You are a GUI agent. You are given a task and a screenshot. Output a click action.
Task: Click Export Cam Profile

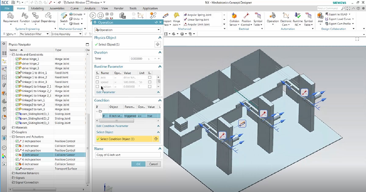[339, 23]
